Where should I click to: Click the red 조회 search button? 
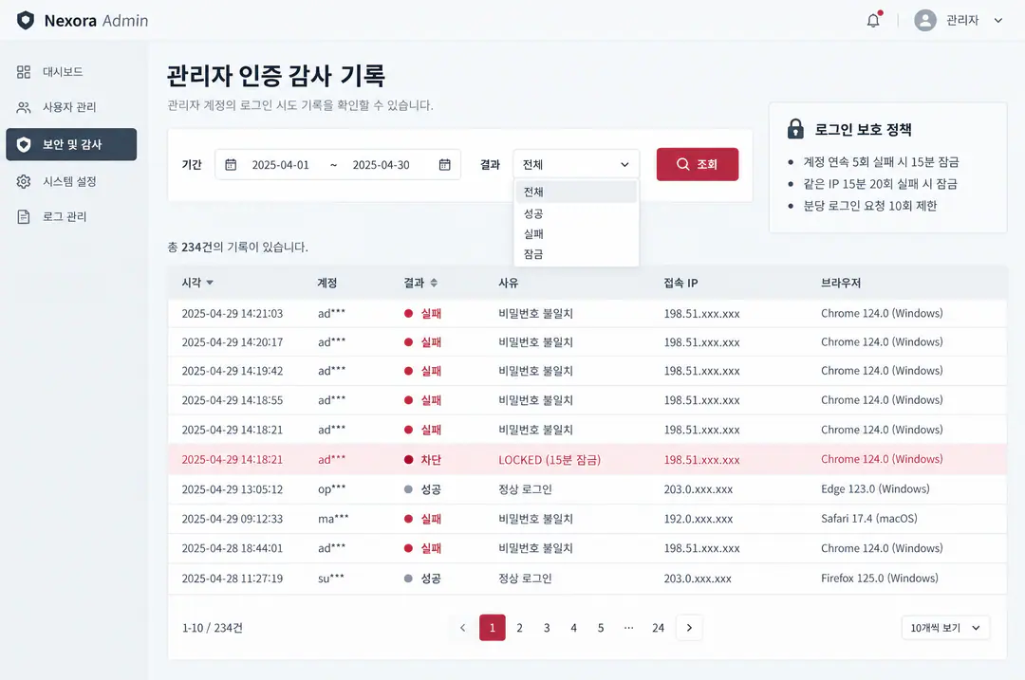698,164
